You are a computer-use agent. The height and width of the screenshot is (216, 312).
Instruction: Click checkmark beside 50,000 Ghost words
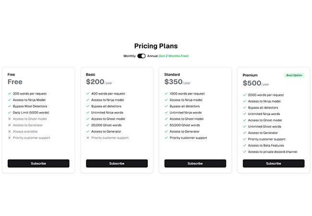tap(166, 125)
